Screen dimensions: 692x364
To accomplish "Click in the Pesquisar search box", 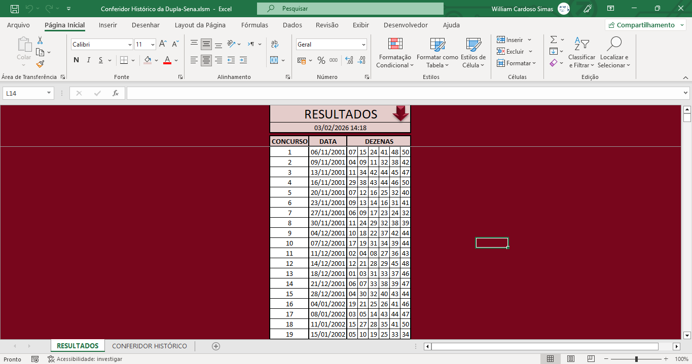I will point(350,9).
